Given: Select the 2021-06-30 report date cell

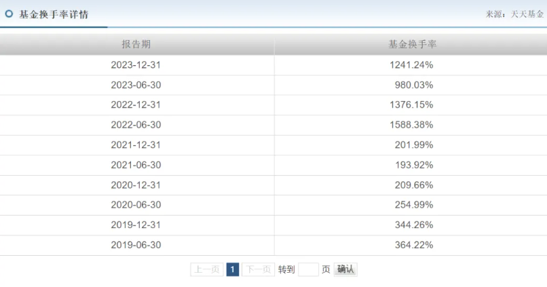Looking at the screenshot, I should (136, 165).
